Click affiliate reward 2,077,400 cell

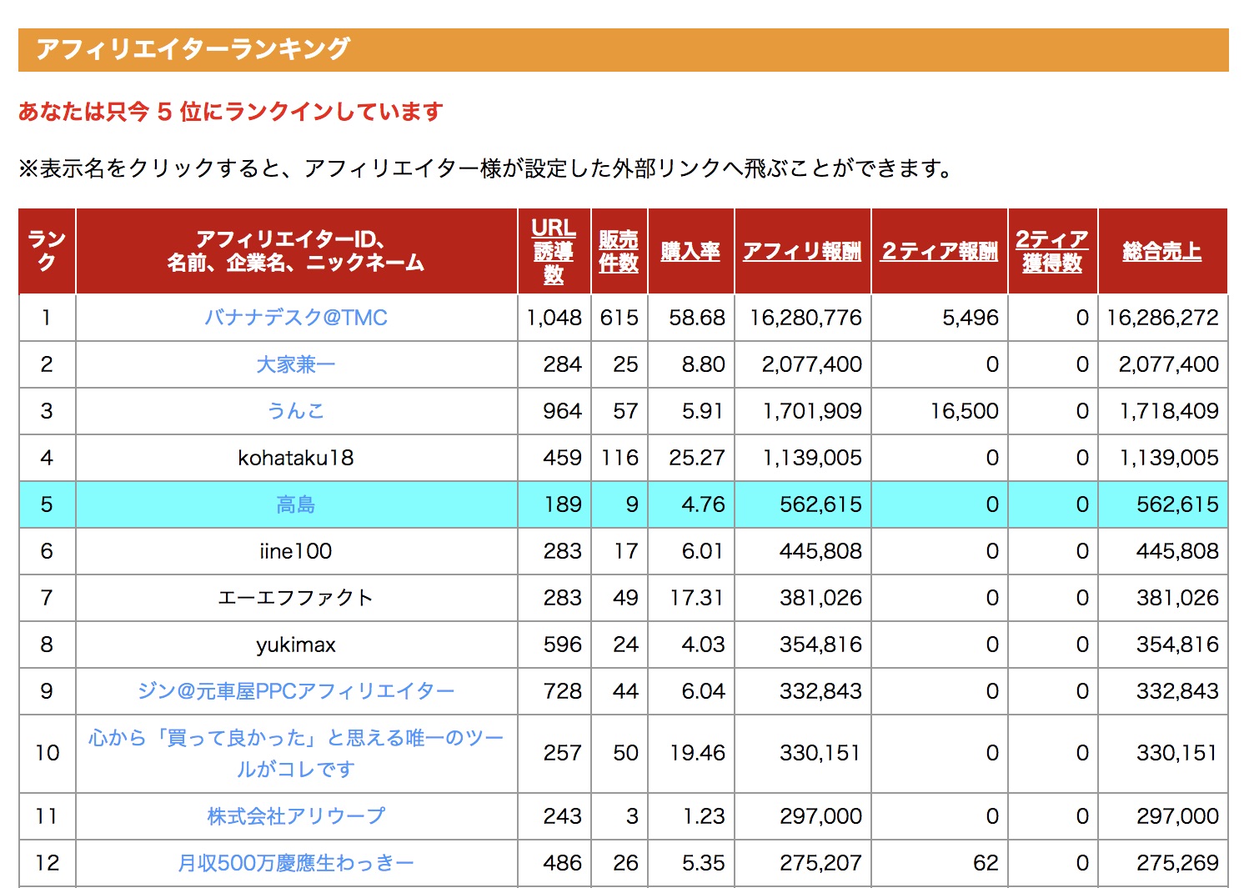[802, 364]
